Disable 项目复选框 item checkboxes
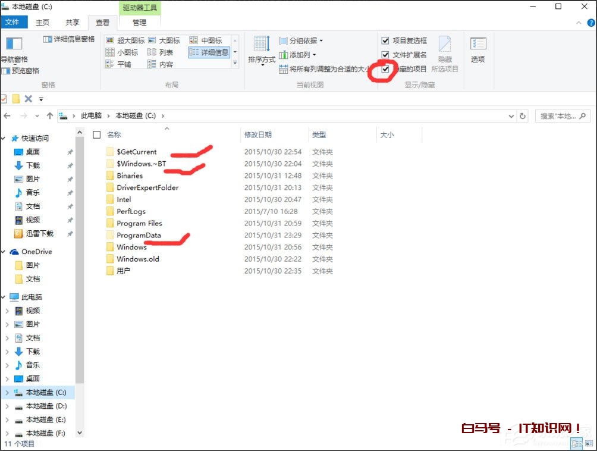597x451 pixels. [386, 40]
